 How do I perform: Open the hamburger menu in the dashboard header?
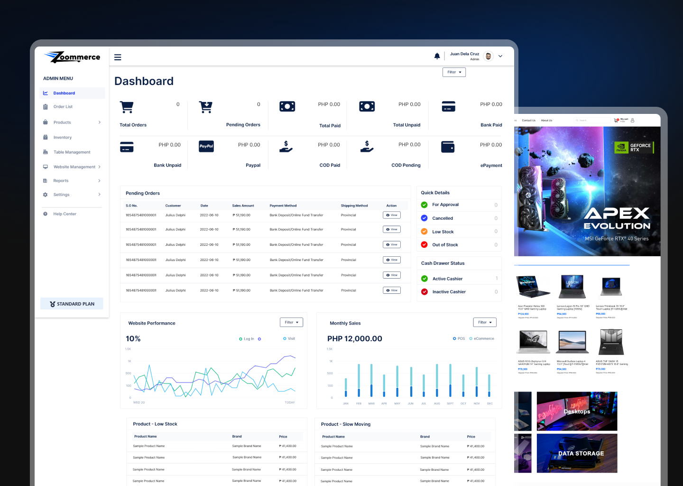click(x=118, y=57)
